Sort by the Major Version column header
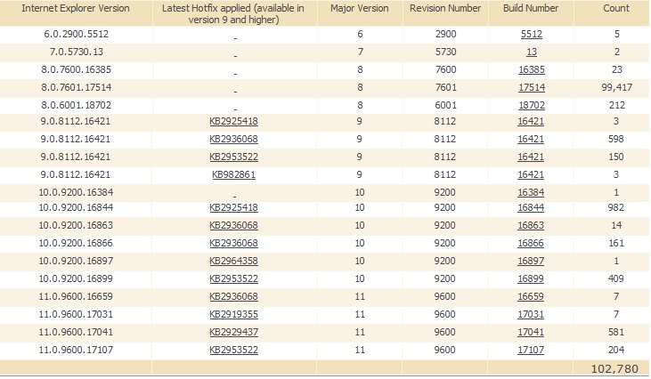Screen dimensions: 651x379 [359, 9]
